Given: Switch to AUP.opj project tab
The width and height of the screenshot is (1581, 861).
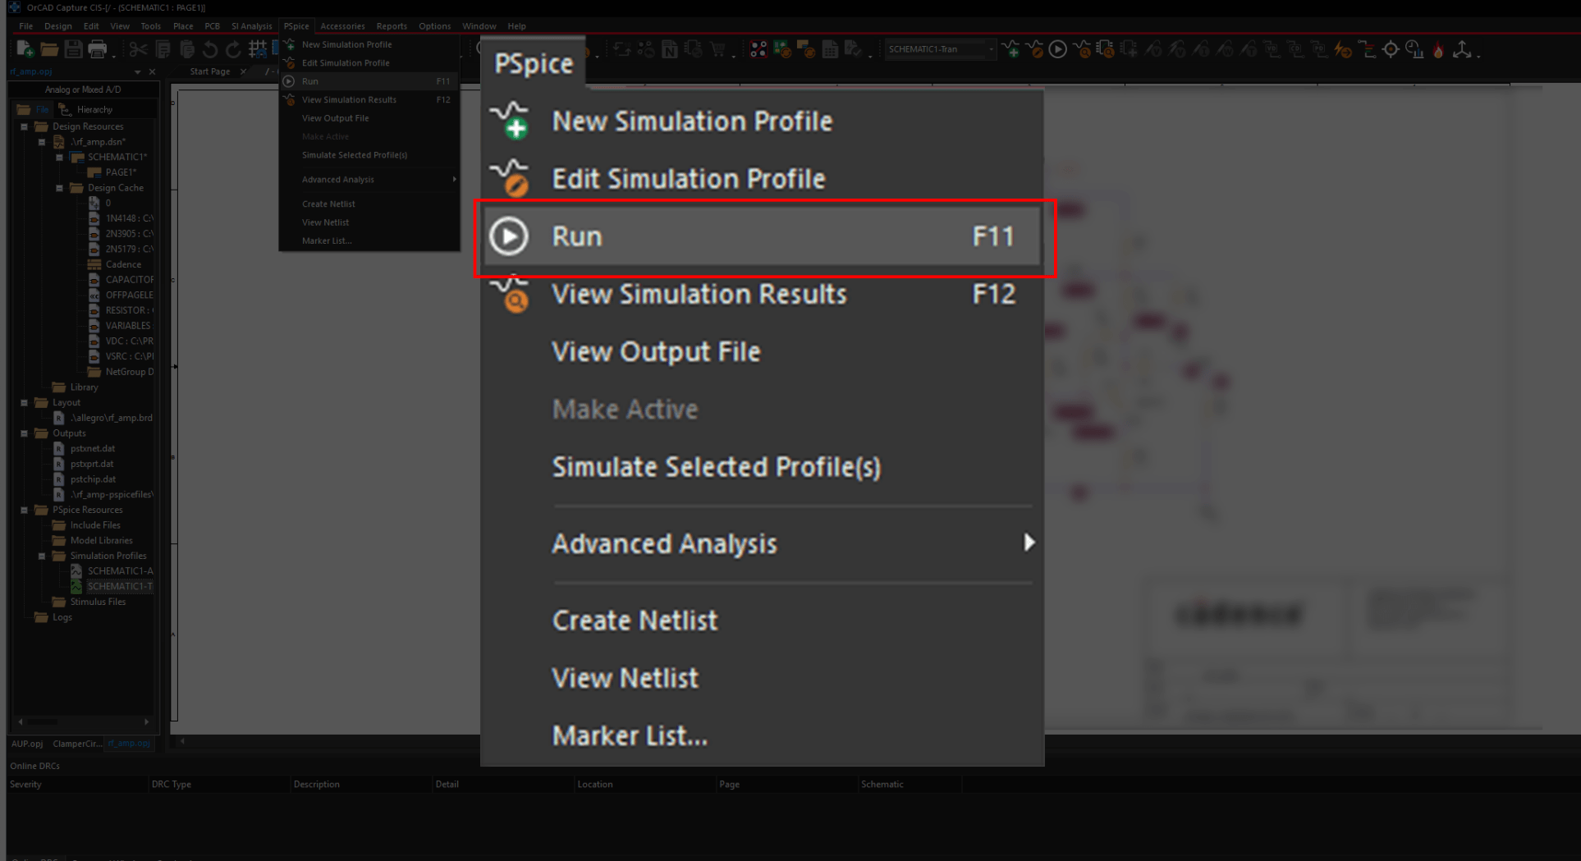Looking at the screenshot, I should pyautogui.click(x=27, y=744).
